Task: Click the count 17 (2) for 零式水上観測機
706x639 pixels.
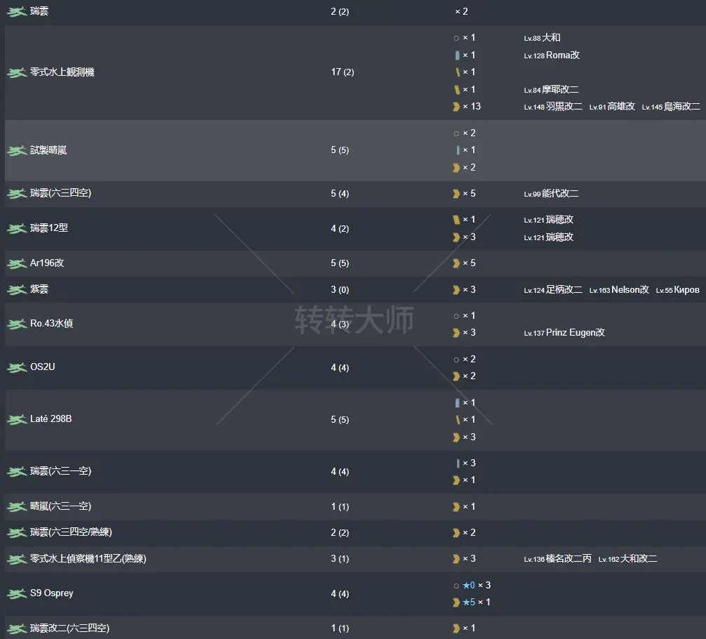Action: click(342, 72)
